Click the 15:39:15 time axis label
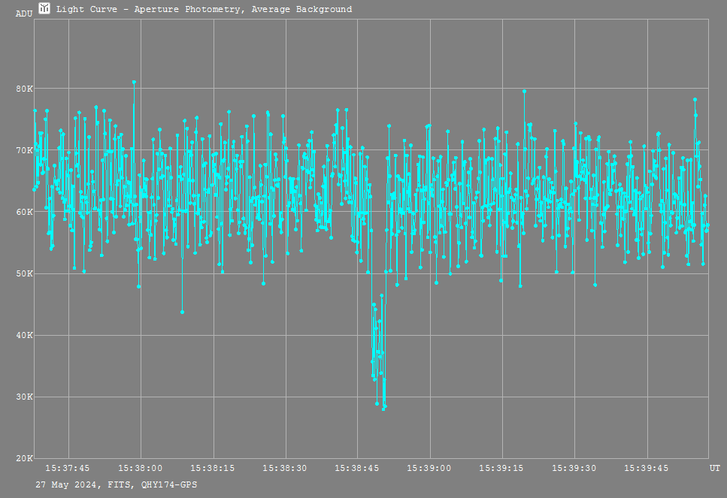727x498 pixels. pos(501,469)
